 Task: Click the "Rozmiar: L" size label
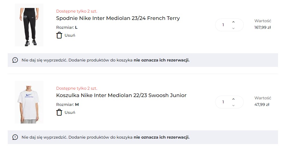(x=67, y=28)
